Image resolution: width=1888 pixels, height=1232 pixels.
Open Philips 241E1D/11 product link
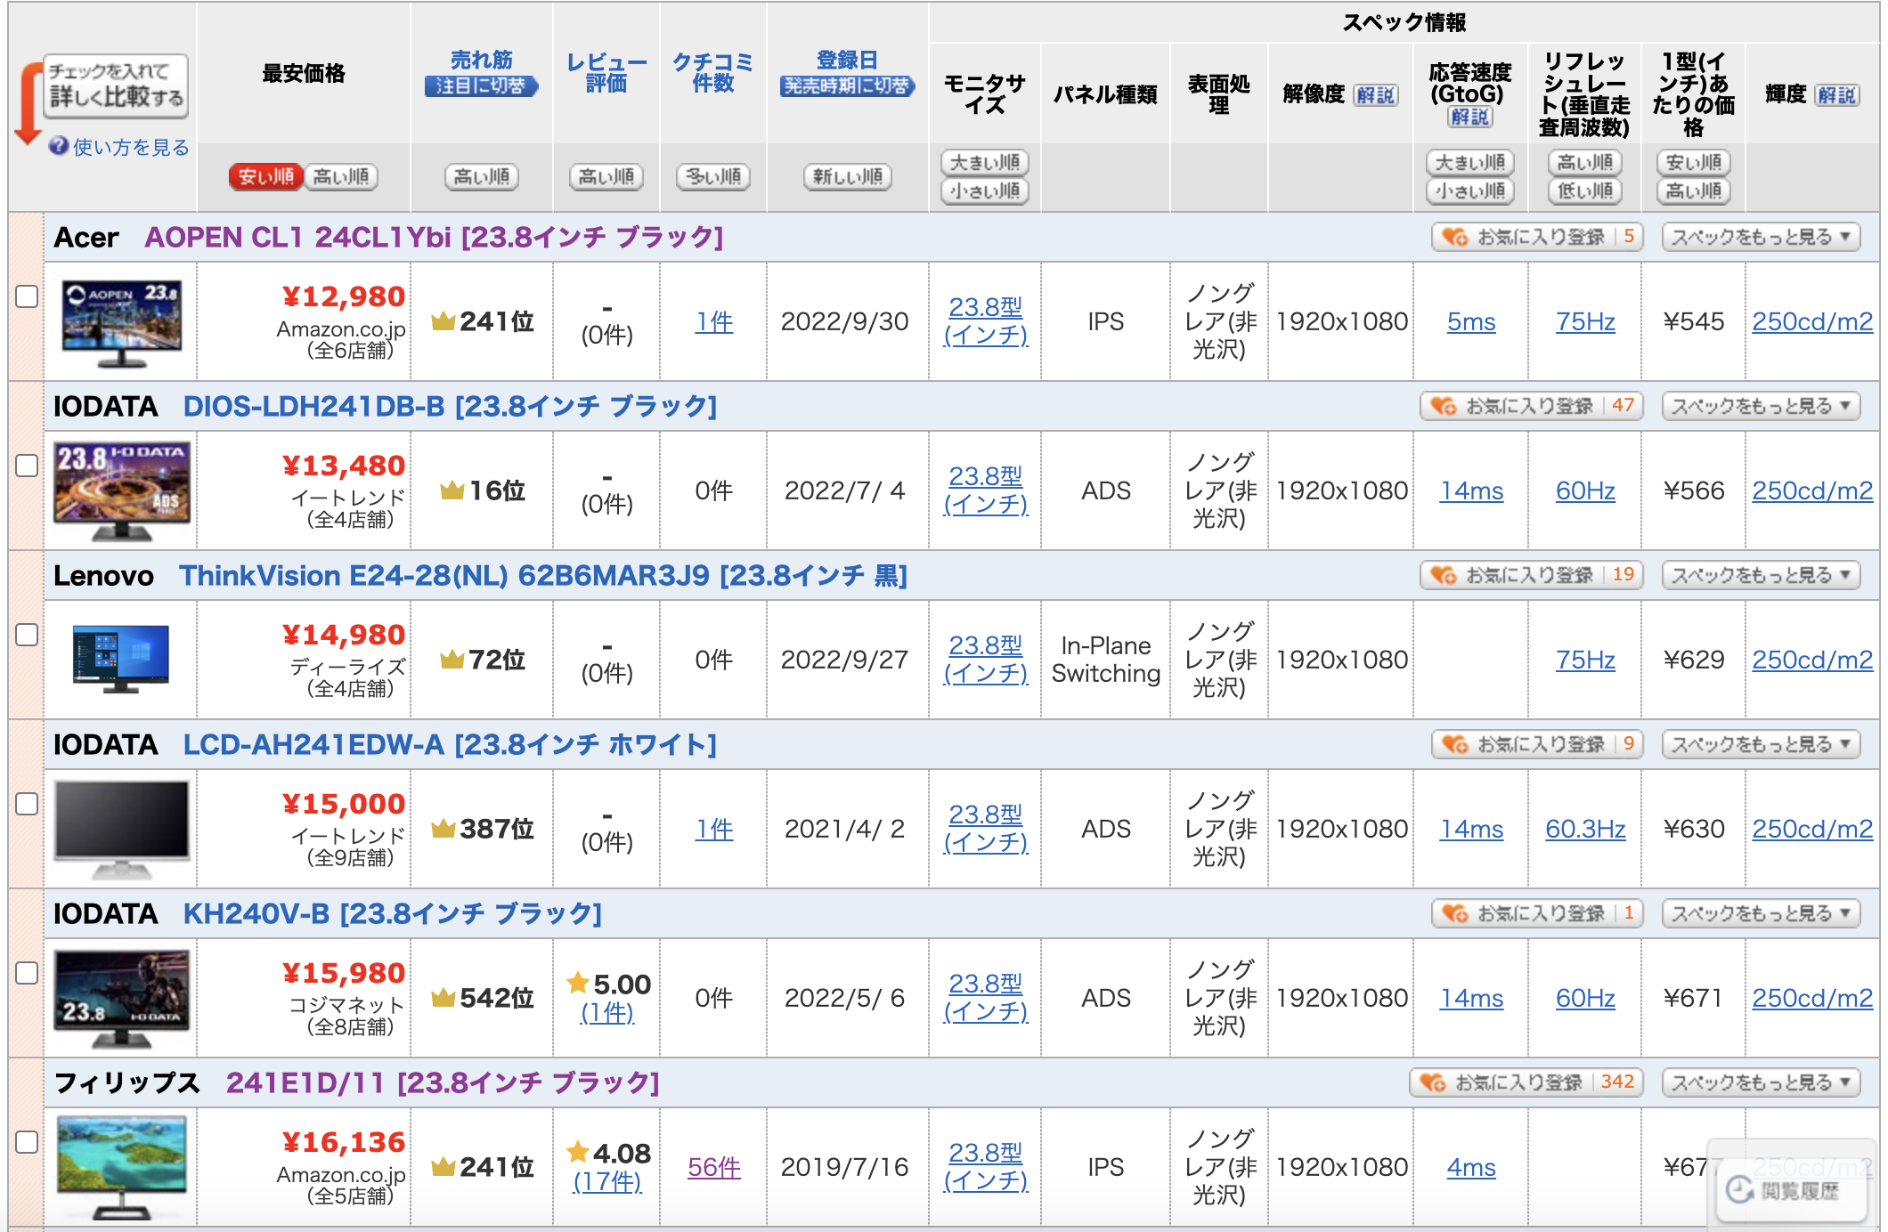[443, 1082]
